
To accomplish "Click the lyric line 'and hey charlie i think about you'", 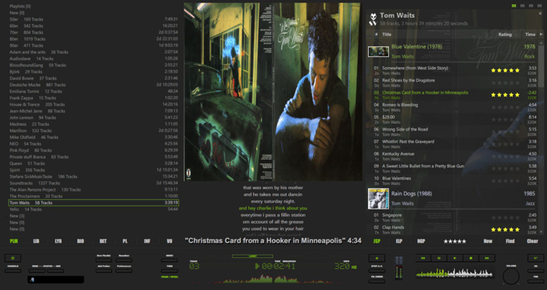I will 273,208.
